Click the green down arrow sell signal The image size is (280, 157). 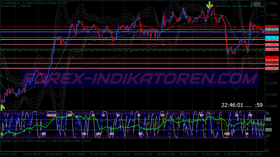click(210, 5)
